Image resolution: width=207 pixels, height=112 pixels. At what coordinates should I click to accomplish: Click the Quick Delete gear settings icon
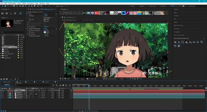pyautogui.click(x=179, y=46)
